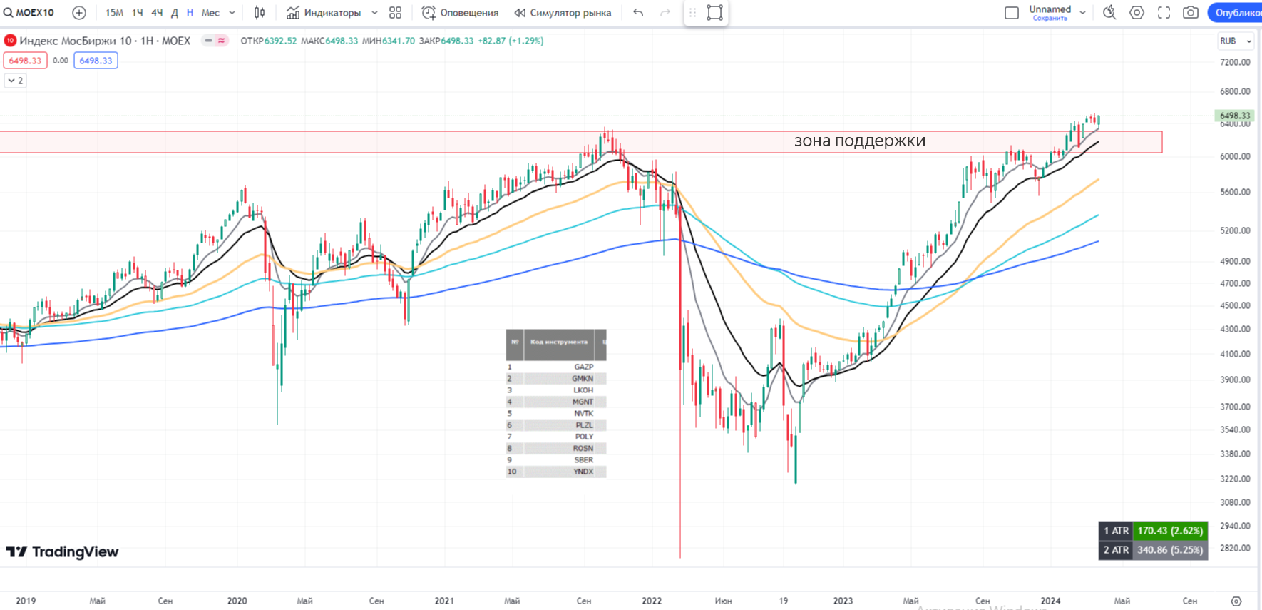
Task: Grab the floating toolbar drag handle
Action: (x=692, y=13)
